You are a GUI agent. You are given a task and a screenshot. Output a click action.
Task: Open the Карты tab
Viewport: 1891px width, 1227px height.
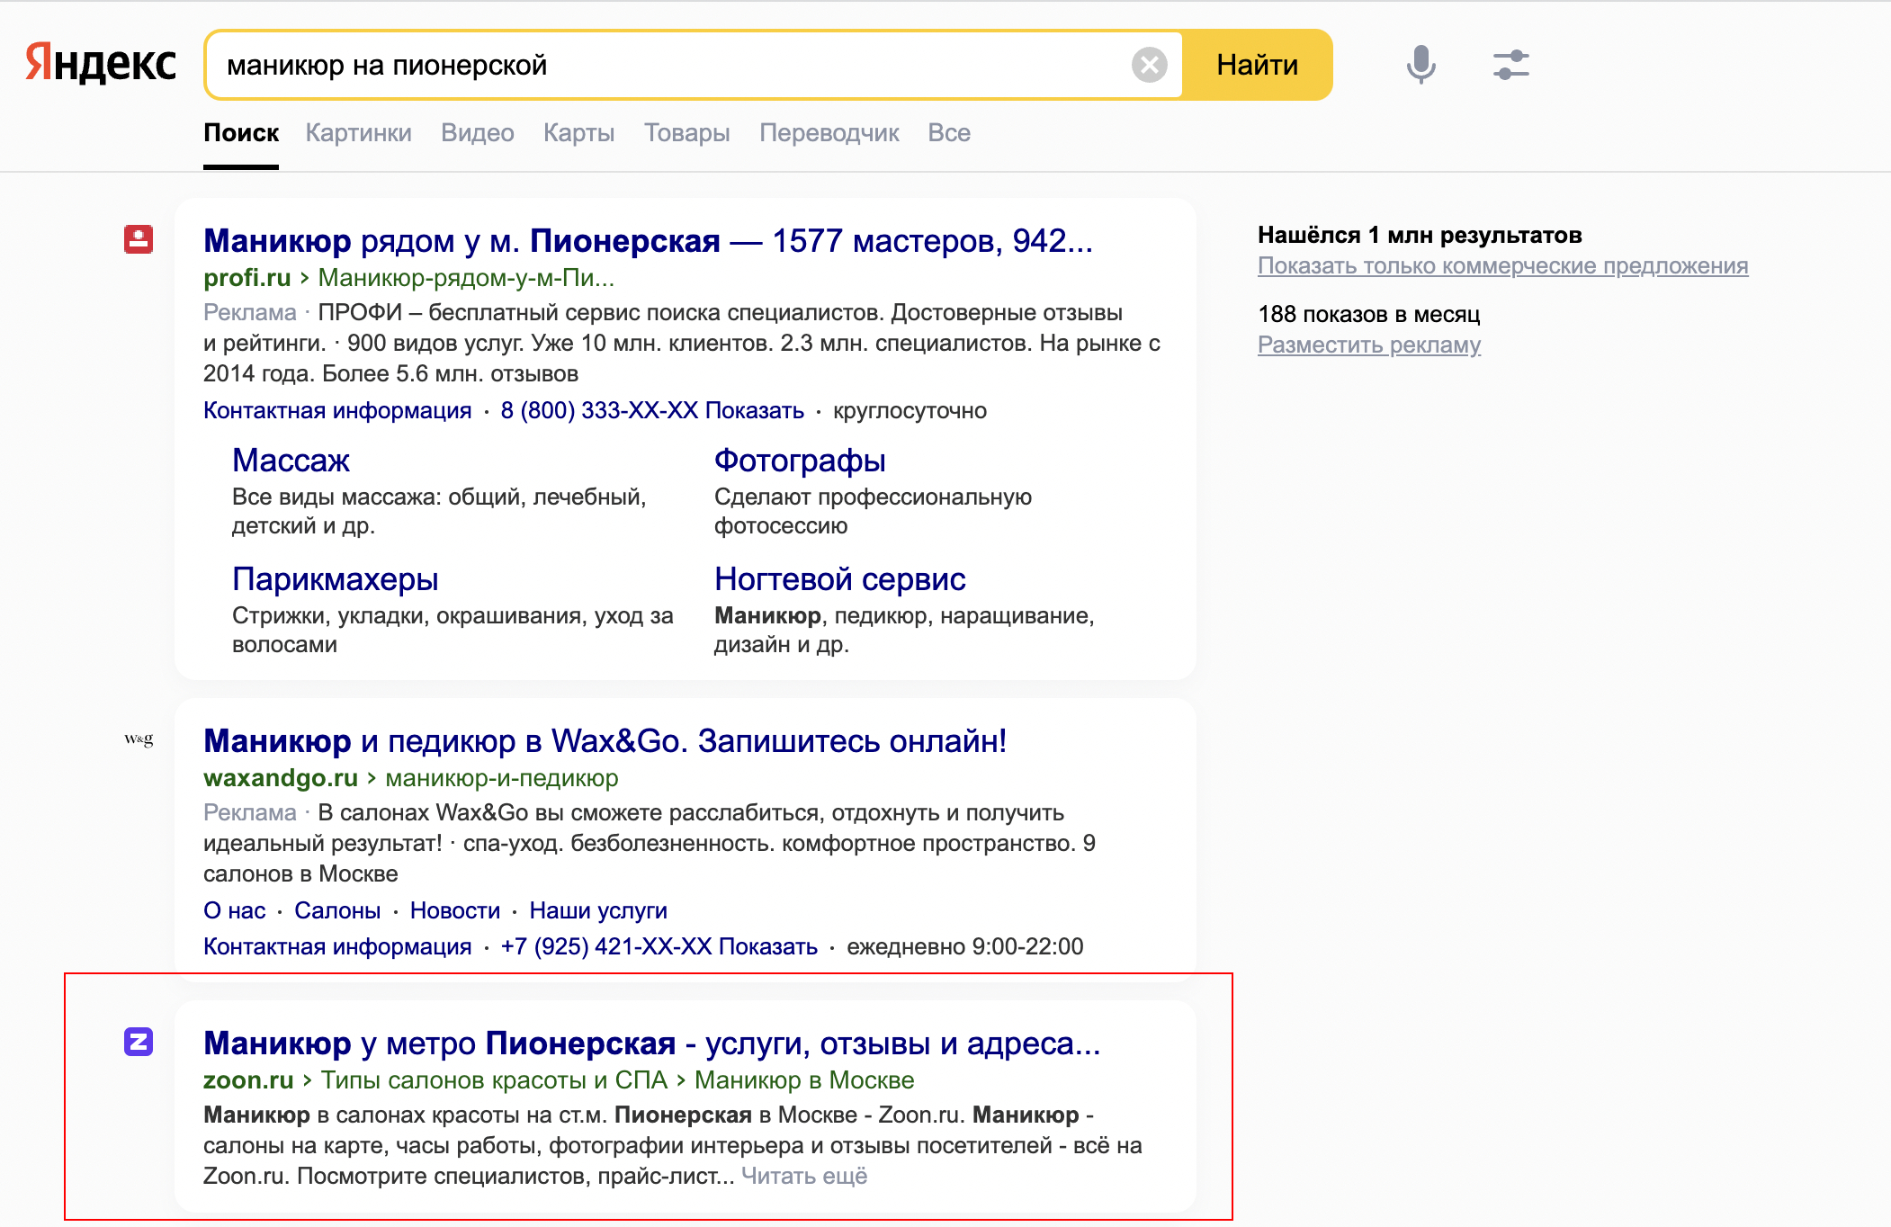[x=578, y=133]
